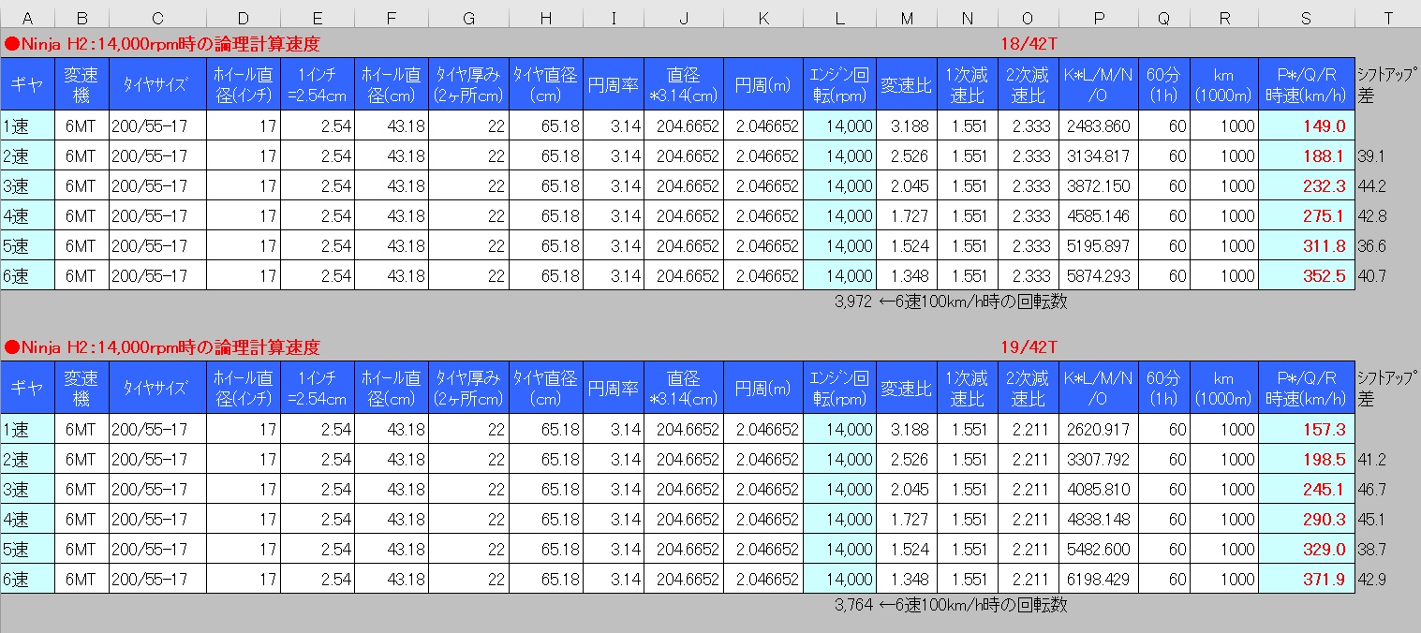This screenshot has height=633, width=1421.
Task: Click the cell showing 4085.810
Action: click(1098, 489)
